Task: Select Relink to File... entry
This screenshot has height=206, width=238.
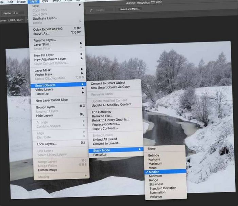Action: point(115,116)
